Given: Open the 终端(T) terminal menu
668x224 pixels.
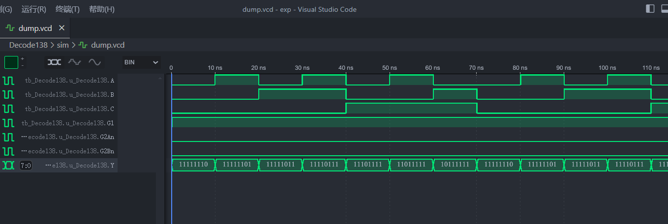Looking at the screenshot, I should (x=67, y=9).
